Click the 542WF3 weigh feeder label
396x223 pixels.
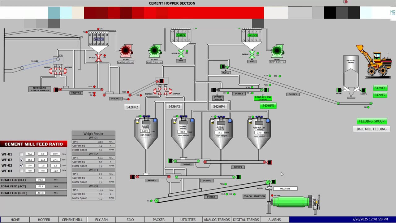(x=207, y=180)
